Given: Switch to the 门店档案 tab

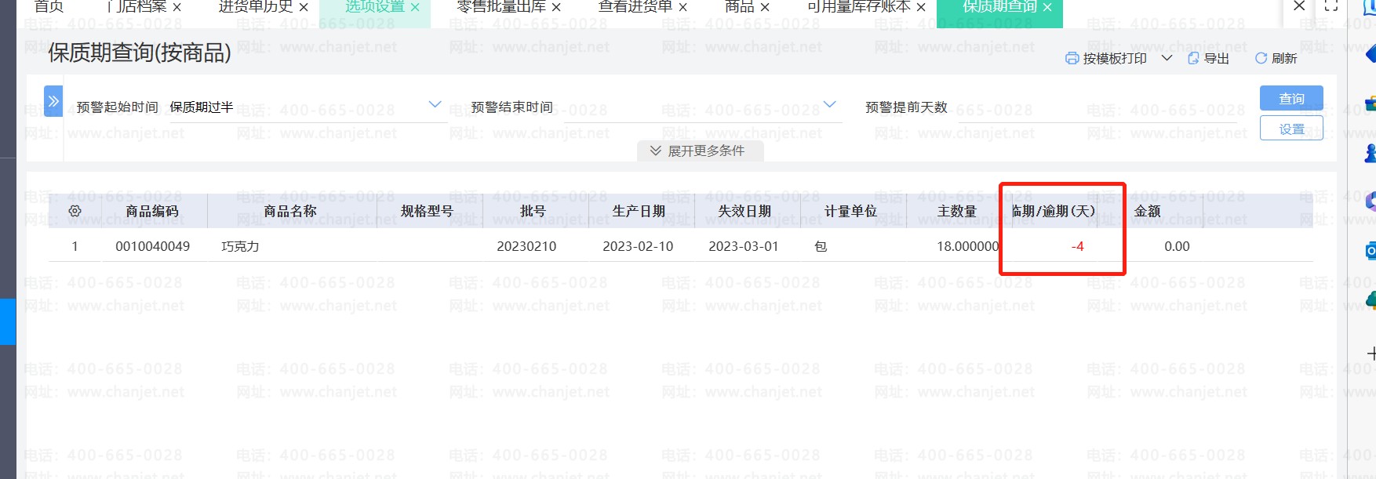Looking at the screenshot, I should tap(136, 6).
